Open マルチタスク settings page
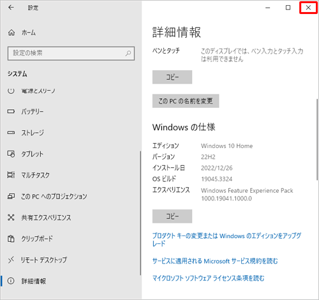Viewport: 319px width, 300px height. coord(35,175)
